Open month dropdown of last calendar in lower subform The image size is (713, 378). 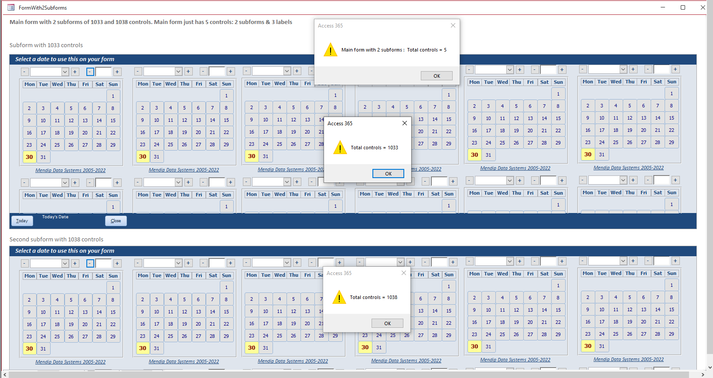tap(623, 261)
